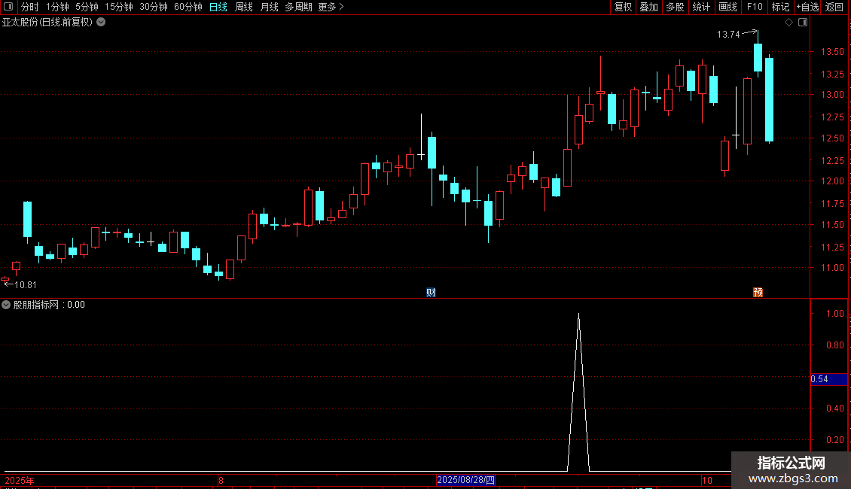851x489 pixels.
Task: Click the 多股 multi-stock button
Action: point(675,7)
